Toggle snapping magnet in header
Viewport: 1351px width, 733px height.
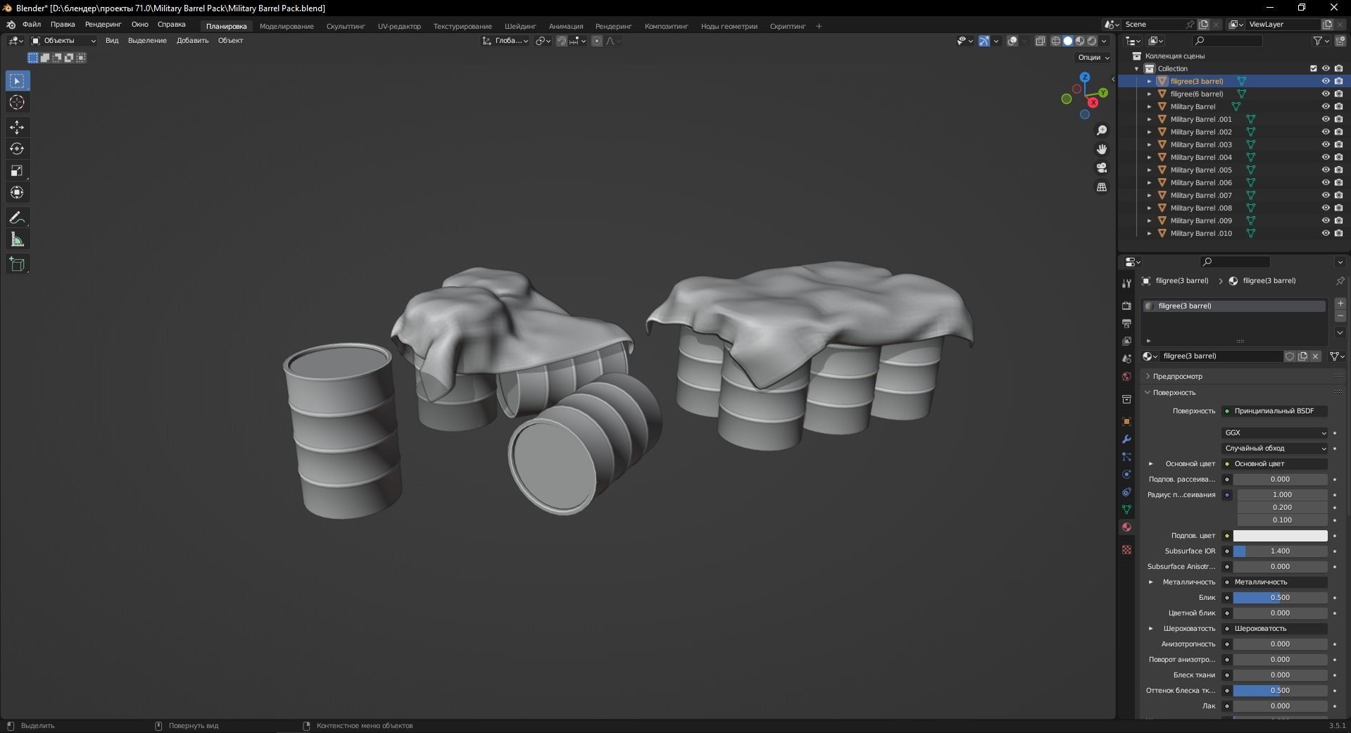point(562,41)
